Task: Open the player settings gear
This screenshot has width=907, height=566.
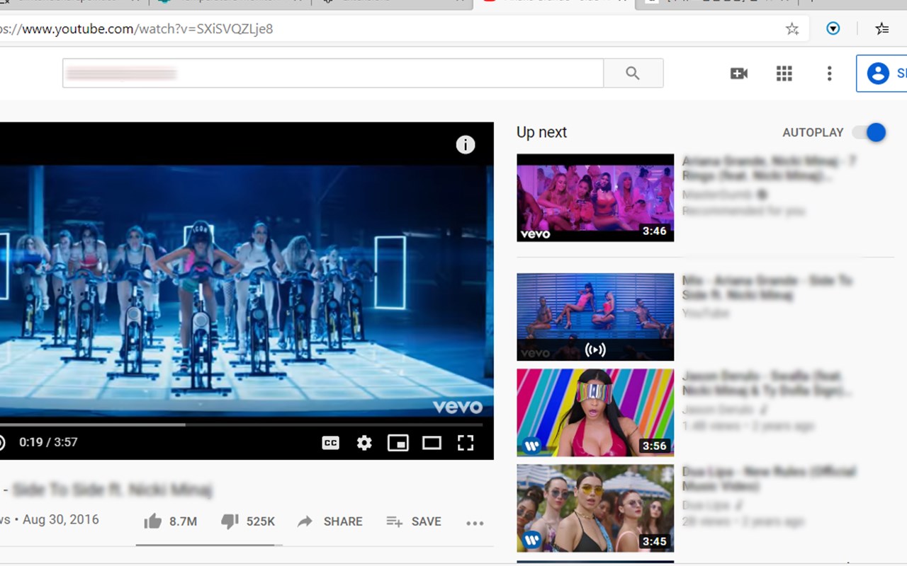Action: [x=364, y=443]
